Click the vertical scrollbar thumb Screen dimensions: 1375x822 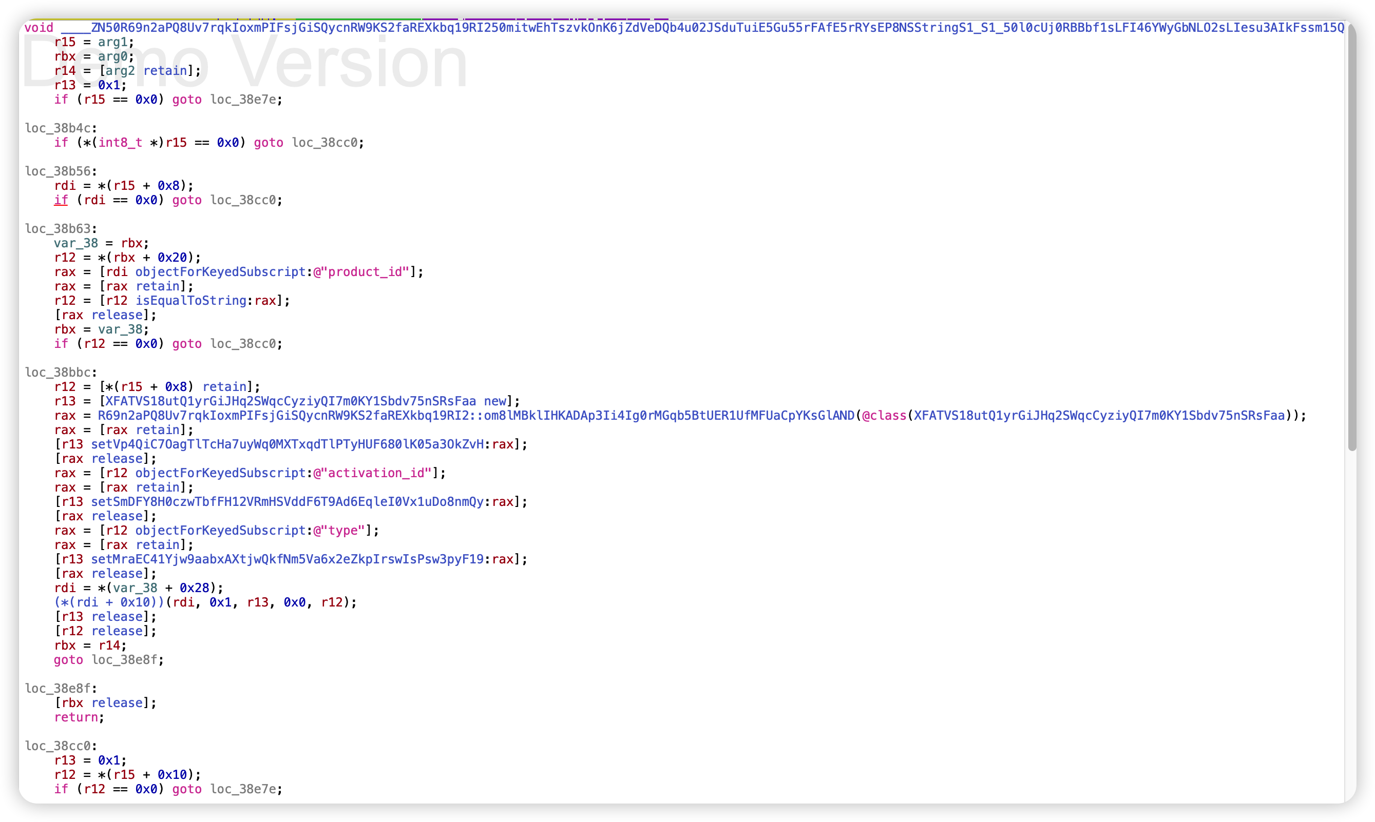pyautogui.click(x=1352, y=238)
